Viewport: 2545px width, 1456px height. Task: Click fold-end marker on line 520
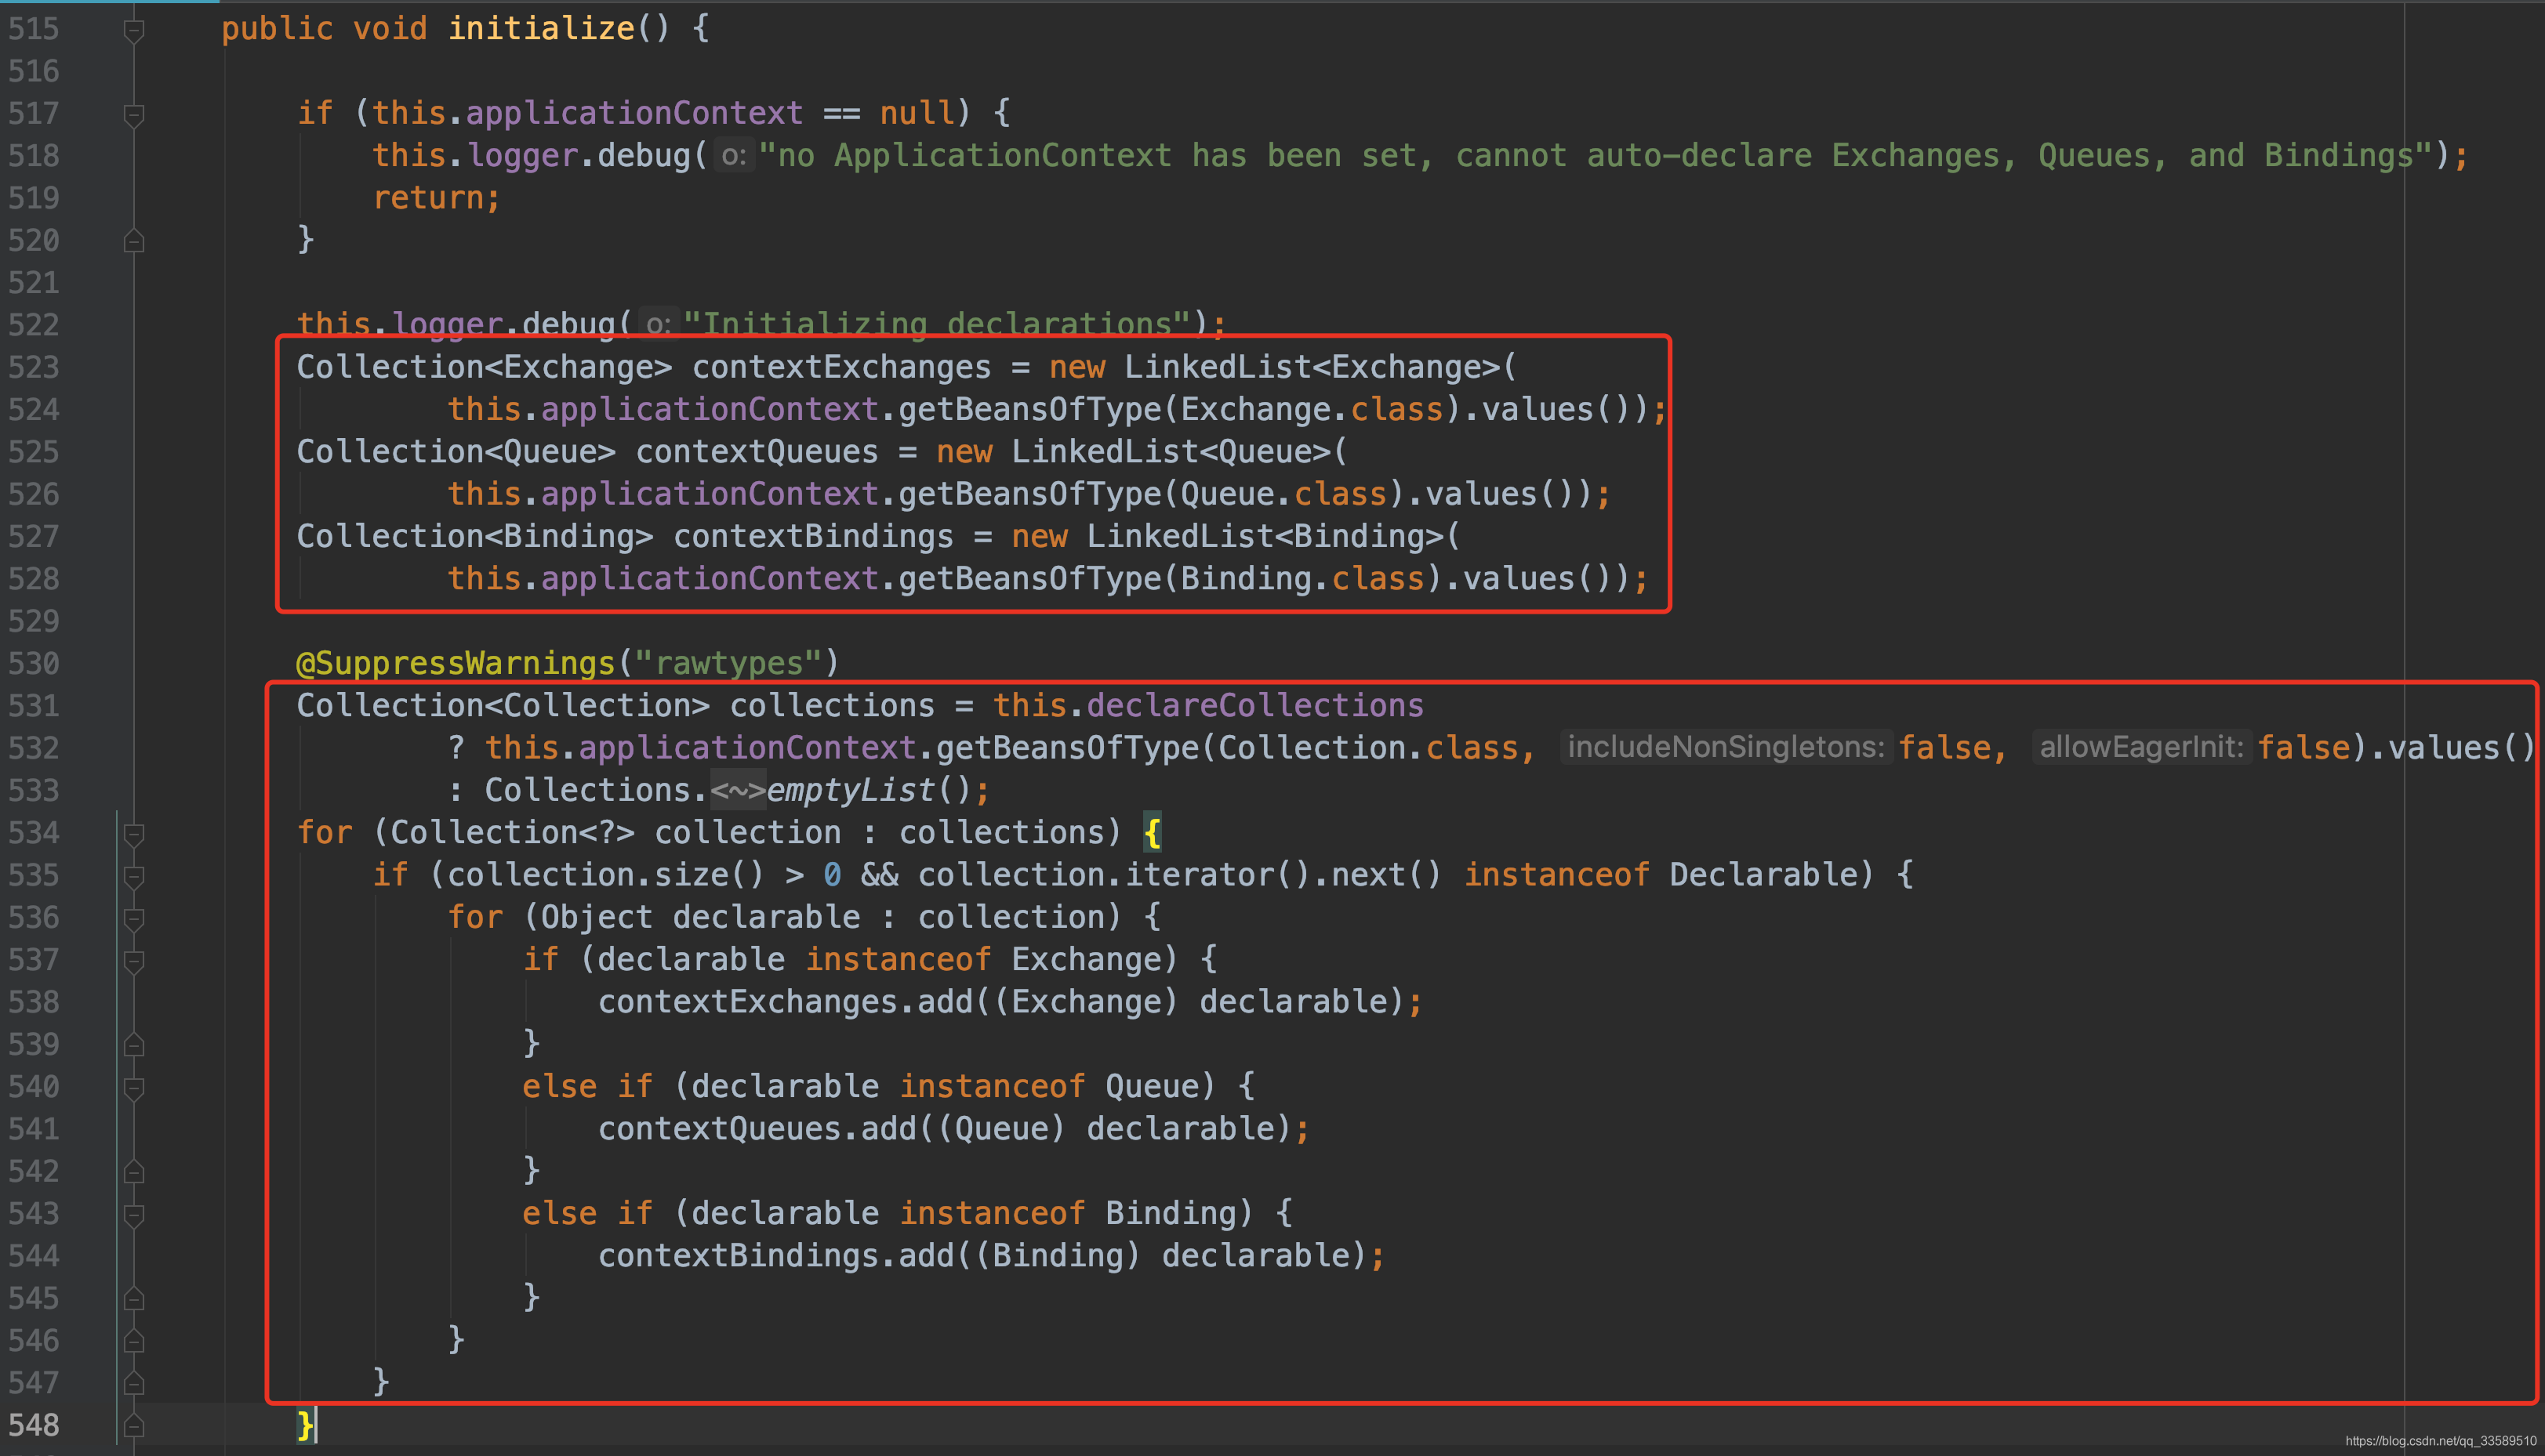[x=134, y=241]
